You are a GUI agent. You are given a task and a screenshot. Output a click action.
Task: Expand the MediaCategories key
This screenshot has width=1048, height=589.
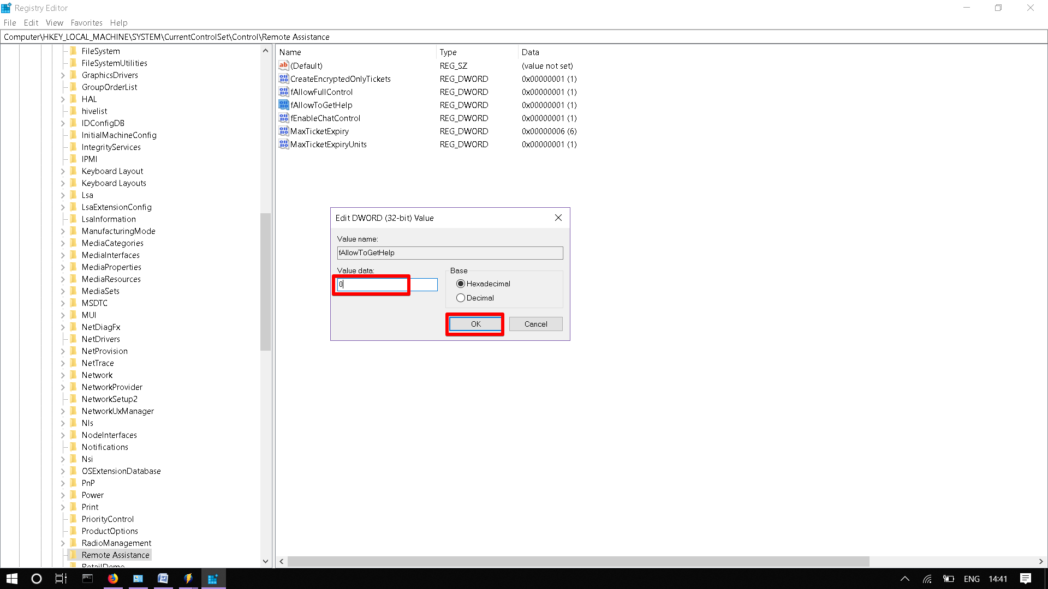tap(63, 243)
